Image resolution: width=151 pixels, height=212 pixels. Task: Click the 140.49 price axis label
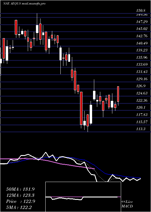click(142, 43)
